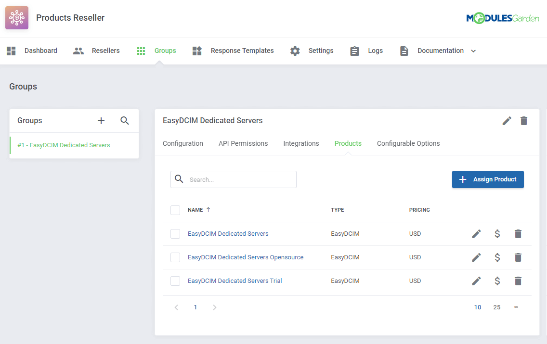Add a new group with plus icon
547x344 pixels.
pos(101,121)
